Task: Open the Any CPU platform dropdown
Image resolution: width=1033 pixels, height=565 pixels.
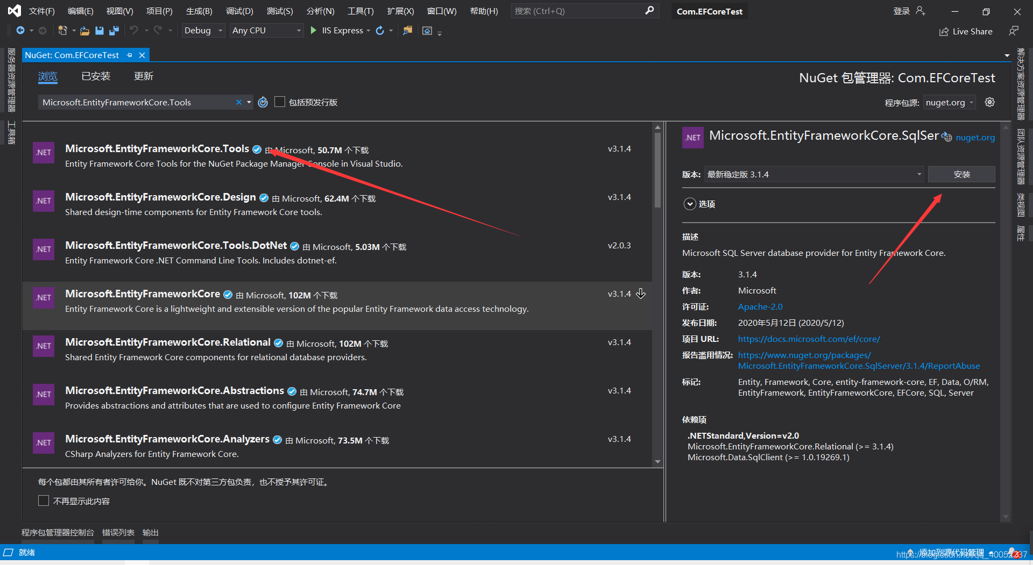Action: tap(267, 31)
